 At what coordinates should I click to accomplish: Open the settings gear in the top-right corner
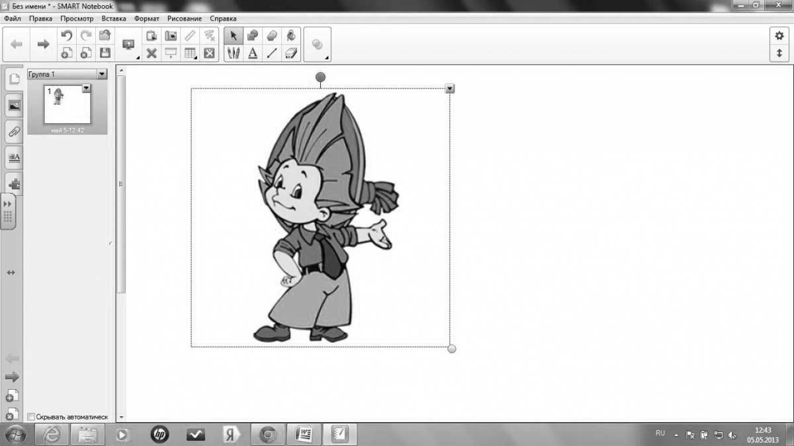[x=779, y=36]
